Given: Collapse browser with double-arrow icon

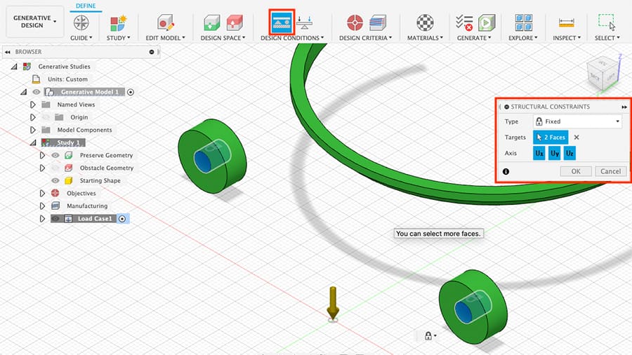Looking at the screenshot, I should [x=7, y=52].
